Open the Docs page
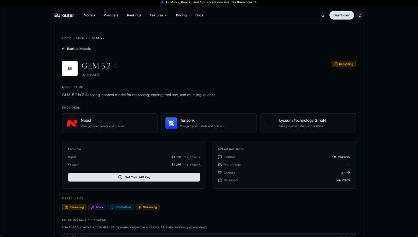This screenshot has height=237, width=418. pos(199,15)
